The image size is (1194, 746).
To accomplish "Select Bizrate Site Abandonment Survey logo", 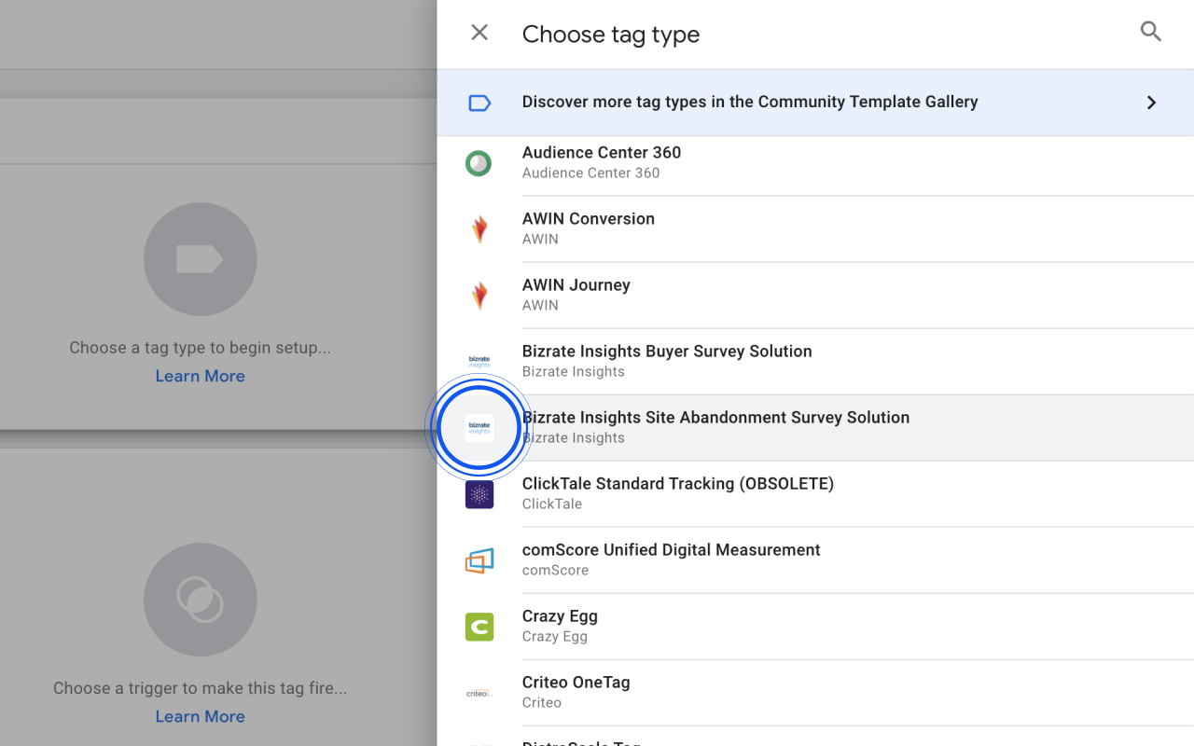I will [479, 428].
